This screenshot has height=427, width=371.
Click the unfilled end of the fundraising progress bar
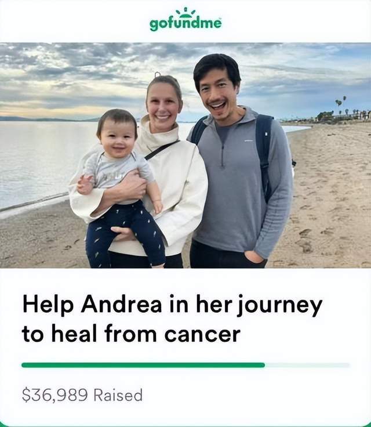coord(307,365)
